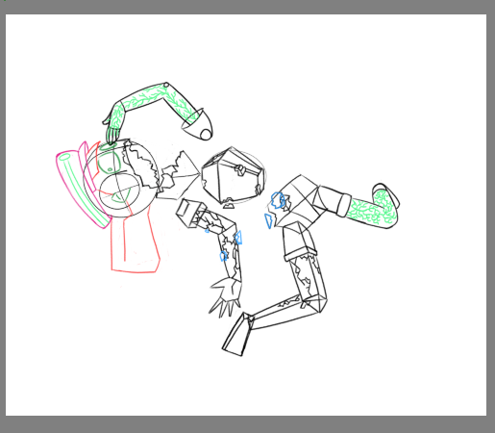Image resolution: width=495 pixels, height=433 pixels.
Task: Click the rounded shoe on the right leg
Action: click(x=386, y=195)
